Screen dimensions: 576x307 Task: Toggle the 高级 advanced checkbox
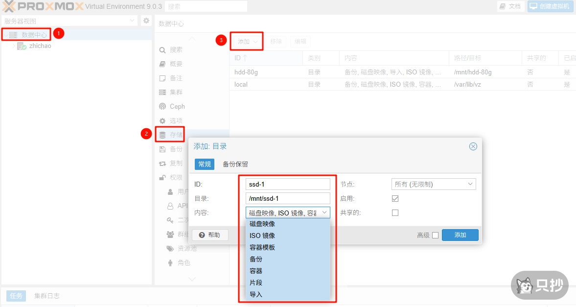coord(435,235)
